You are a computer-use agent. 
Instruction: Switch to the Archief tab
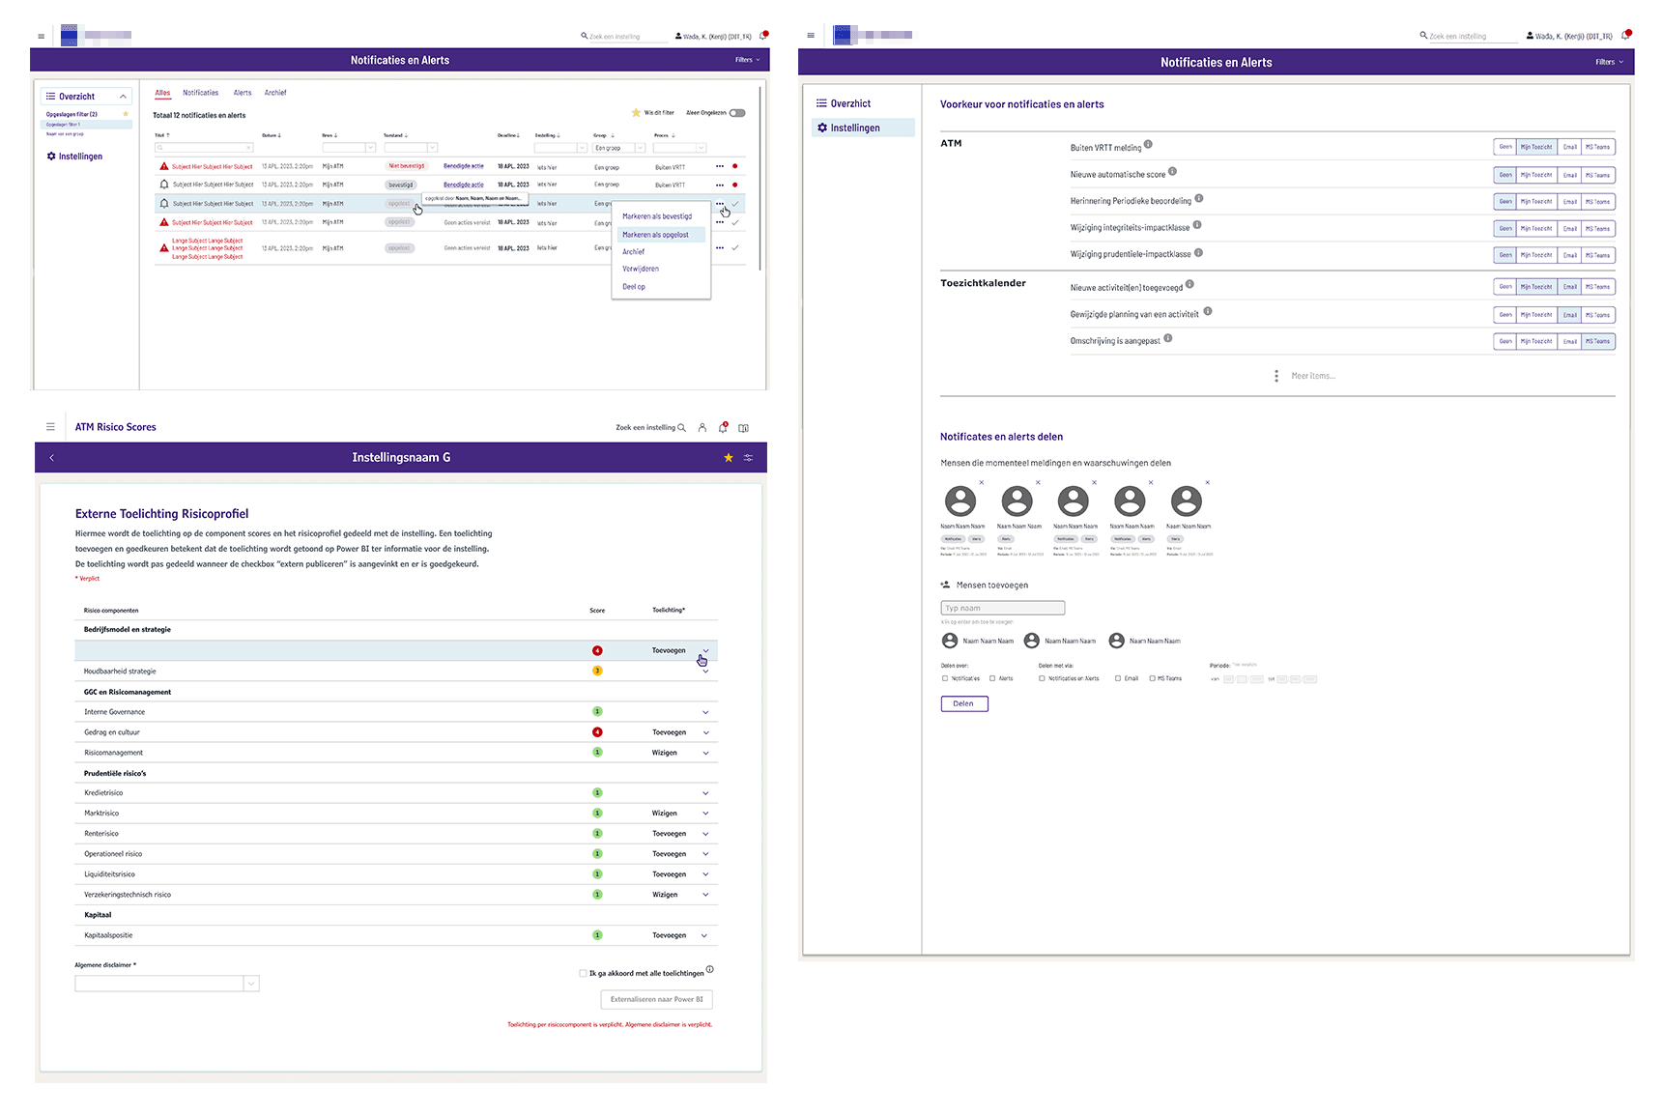click(x=275, y=93)
